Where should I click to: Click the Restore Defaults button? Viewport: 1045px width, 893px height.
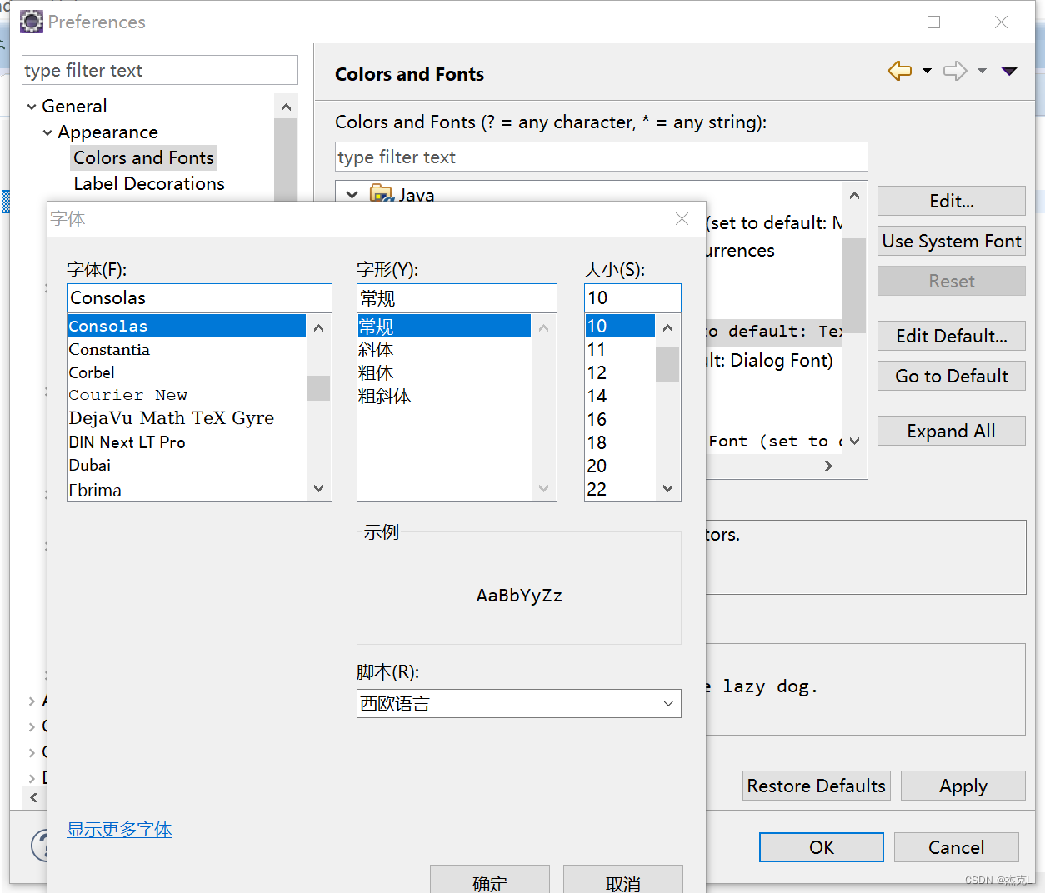817,786
